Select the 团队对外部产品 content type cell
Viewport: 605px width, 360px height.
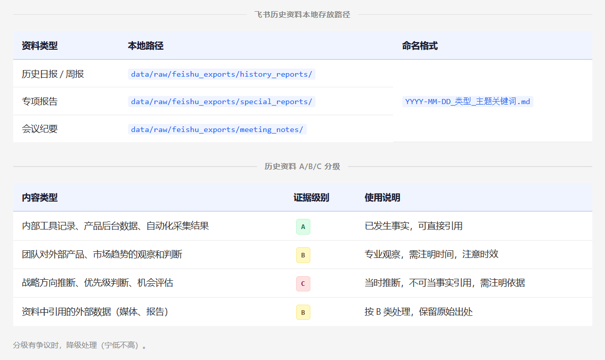tap(102, 255)
